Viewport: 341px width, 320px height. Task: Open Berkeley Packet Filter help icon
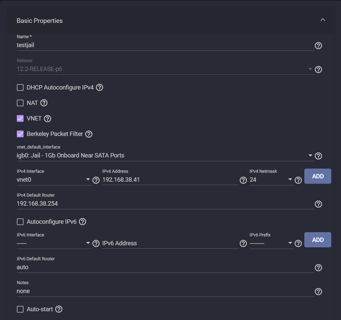[x=89, y=134]
